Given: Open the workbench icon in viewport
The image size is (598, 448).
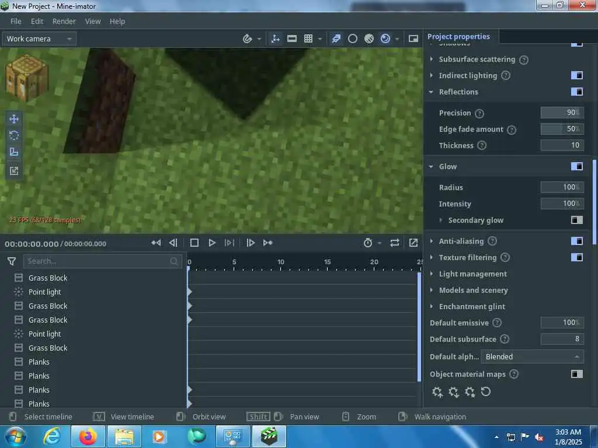Looking at the screenshot, I should tap(27, 78).
